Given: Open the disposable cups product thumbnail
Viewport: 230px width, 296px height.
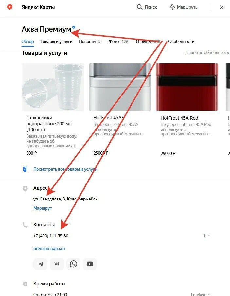Looking at the screenshot, I should coord(53,87).
